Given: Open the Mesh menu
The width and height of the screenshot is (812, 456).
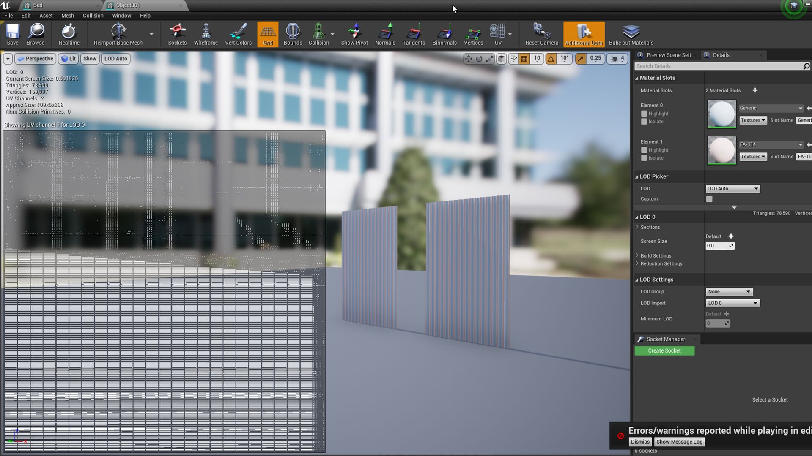Looking at the screenshot, I should click(x=67, y=16).
